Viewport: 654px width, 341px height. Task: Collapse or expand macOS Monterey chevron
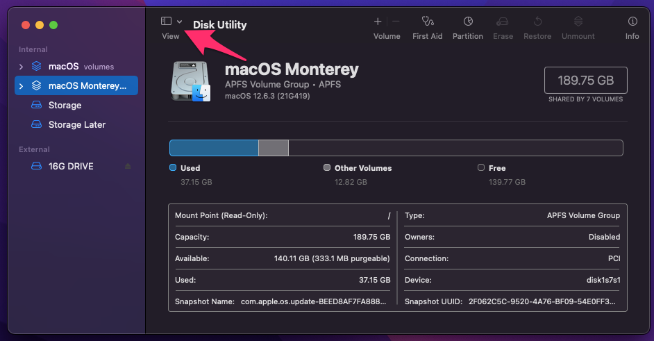click(x=22, y=86)
